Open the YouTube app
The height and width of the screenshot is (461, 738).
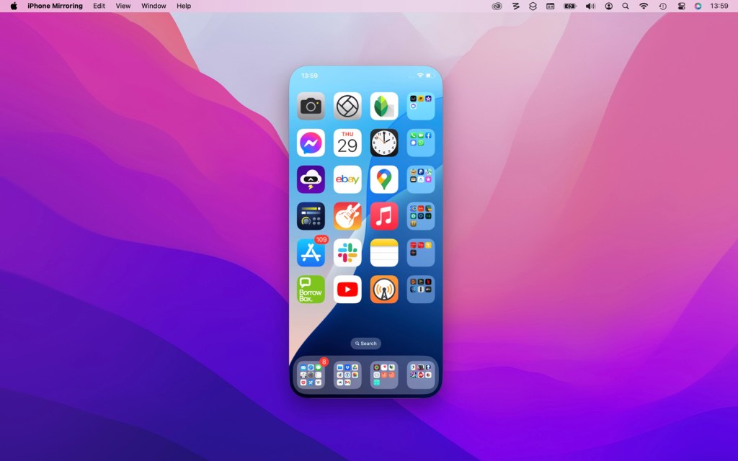(347, 290)
